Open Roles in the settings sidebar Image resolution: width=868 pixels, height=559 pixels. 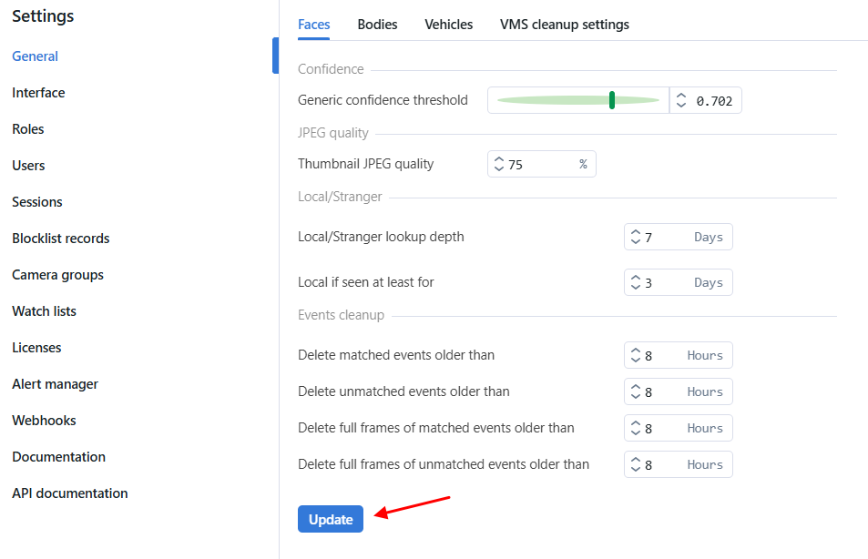coord(28,129)
